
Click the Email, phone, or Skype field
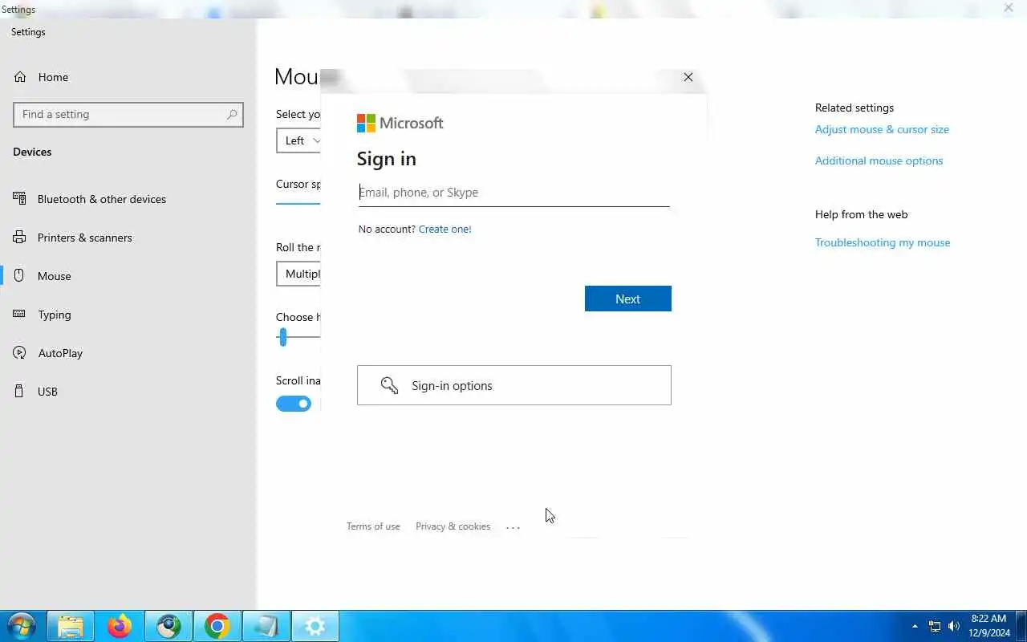pos(513,193)
